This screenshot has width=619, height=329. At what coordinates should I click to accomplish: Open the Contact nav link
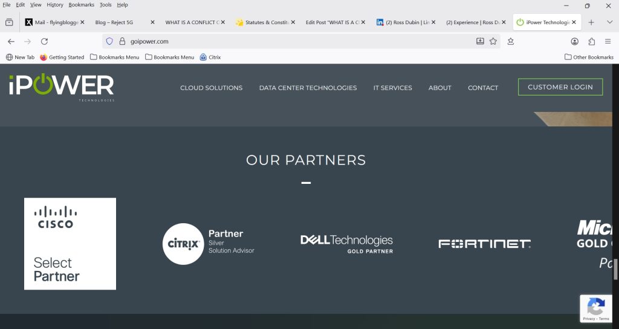(482, 88)
